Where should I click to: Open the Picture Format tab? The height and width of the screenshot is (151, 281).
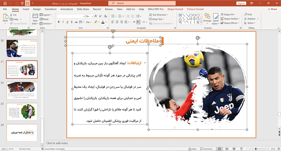pyautogui.click(x=195, y=9)
